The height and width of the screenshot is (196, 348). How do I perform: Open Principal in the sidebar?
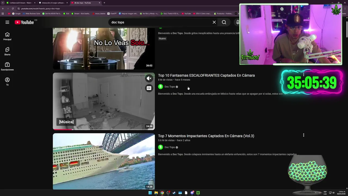7,36
